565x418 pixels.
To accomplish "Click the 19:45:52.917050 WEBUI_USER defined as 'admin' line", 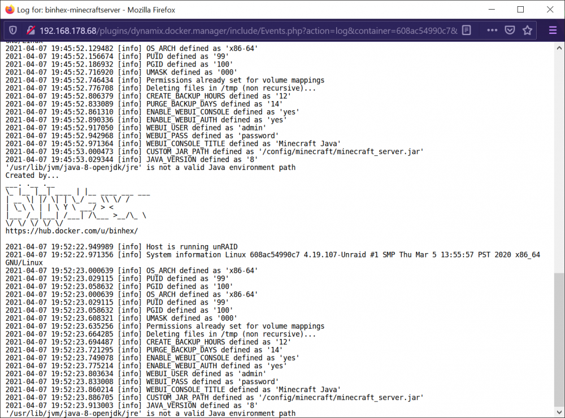I will click(x=136, y=128).
